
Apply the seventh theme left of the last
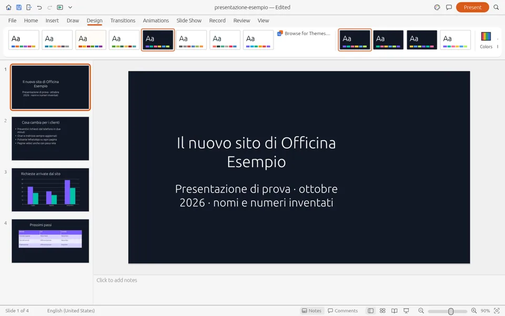225,39
